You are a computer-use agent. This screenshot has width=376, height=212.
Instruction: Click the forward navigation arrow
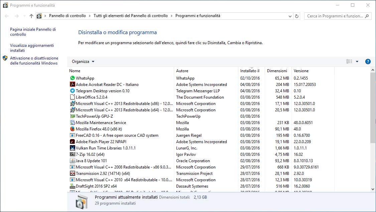pos(17,16)
